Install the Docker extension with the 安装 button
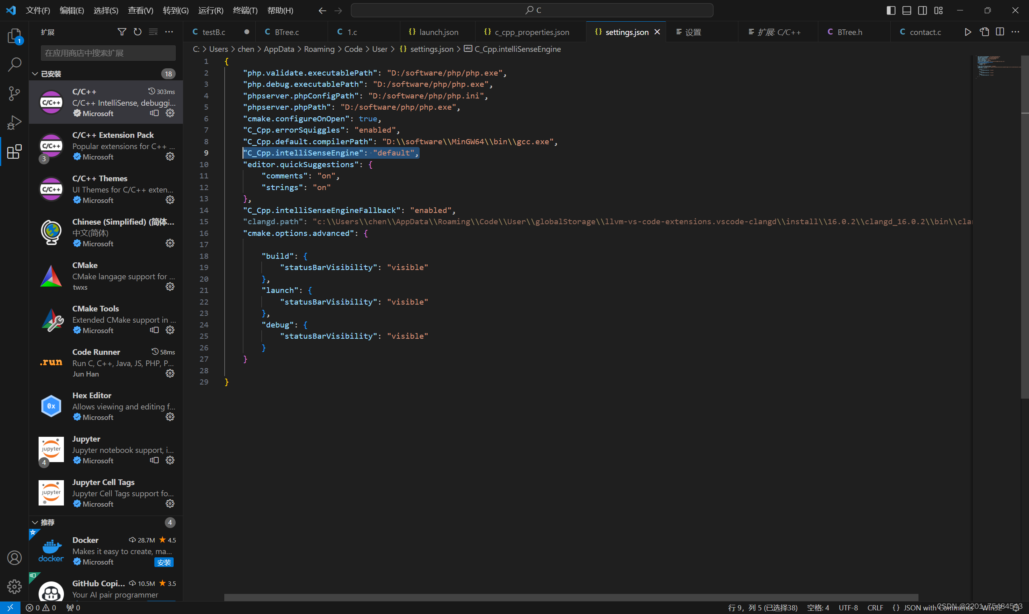 164,562
